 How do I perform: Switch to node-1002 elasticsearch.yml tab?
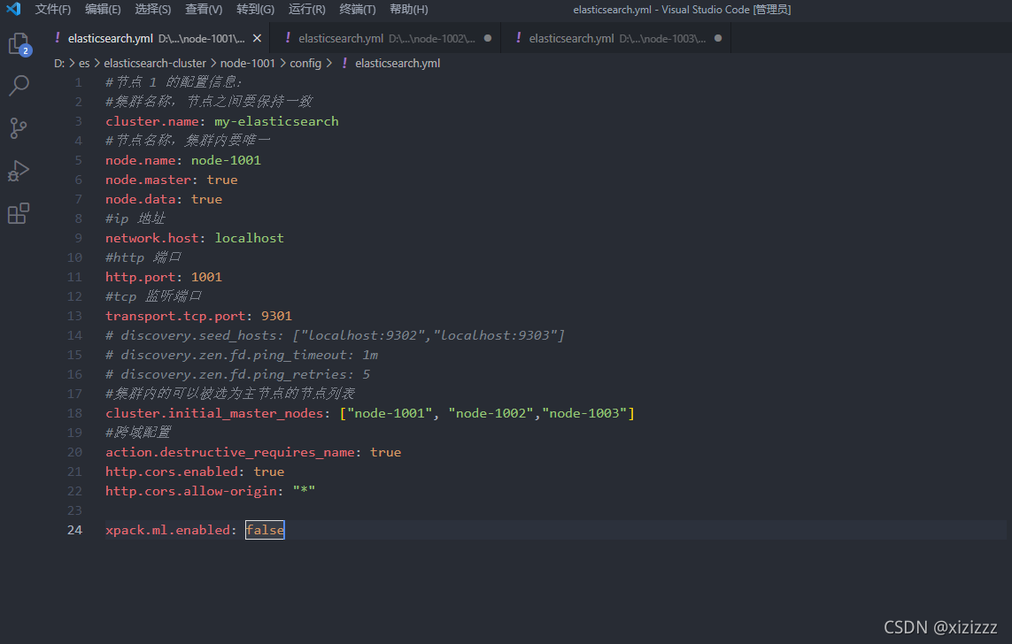click(386, 39)
